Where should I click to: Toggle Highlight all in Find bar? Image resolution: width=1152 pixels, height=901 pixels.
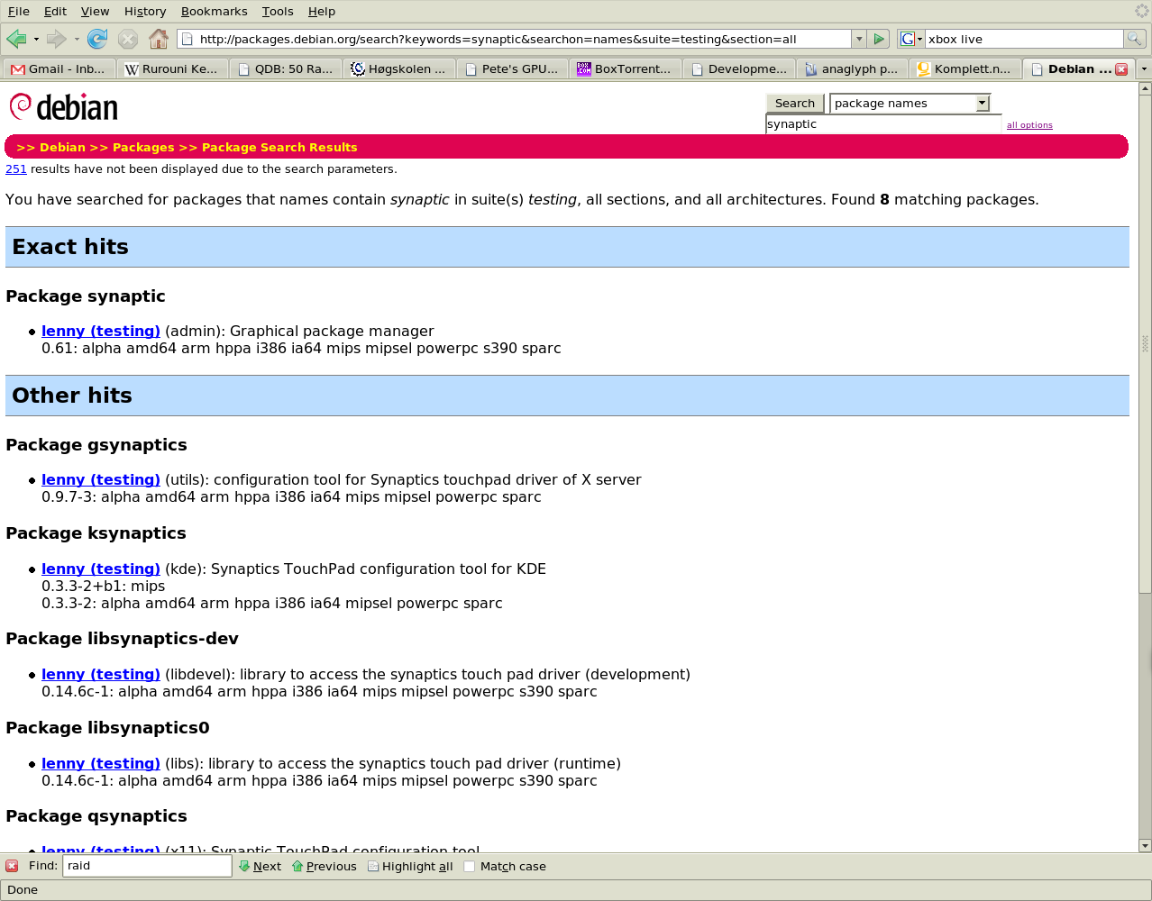click(410, 866)
